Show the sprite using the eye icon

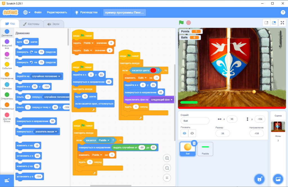coord(184,133)
